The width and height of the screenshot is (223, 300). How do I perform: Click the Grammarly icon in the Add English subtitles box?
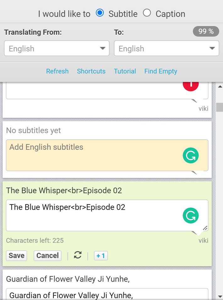190,155
